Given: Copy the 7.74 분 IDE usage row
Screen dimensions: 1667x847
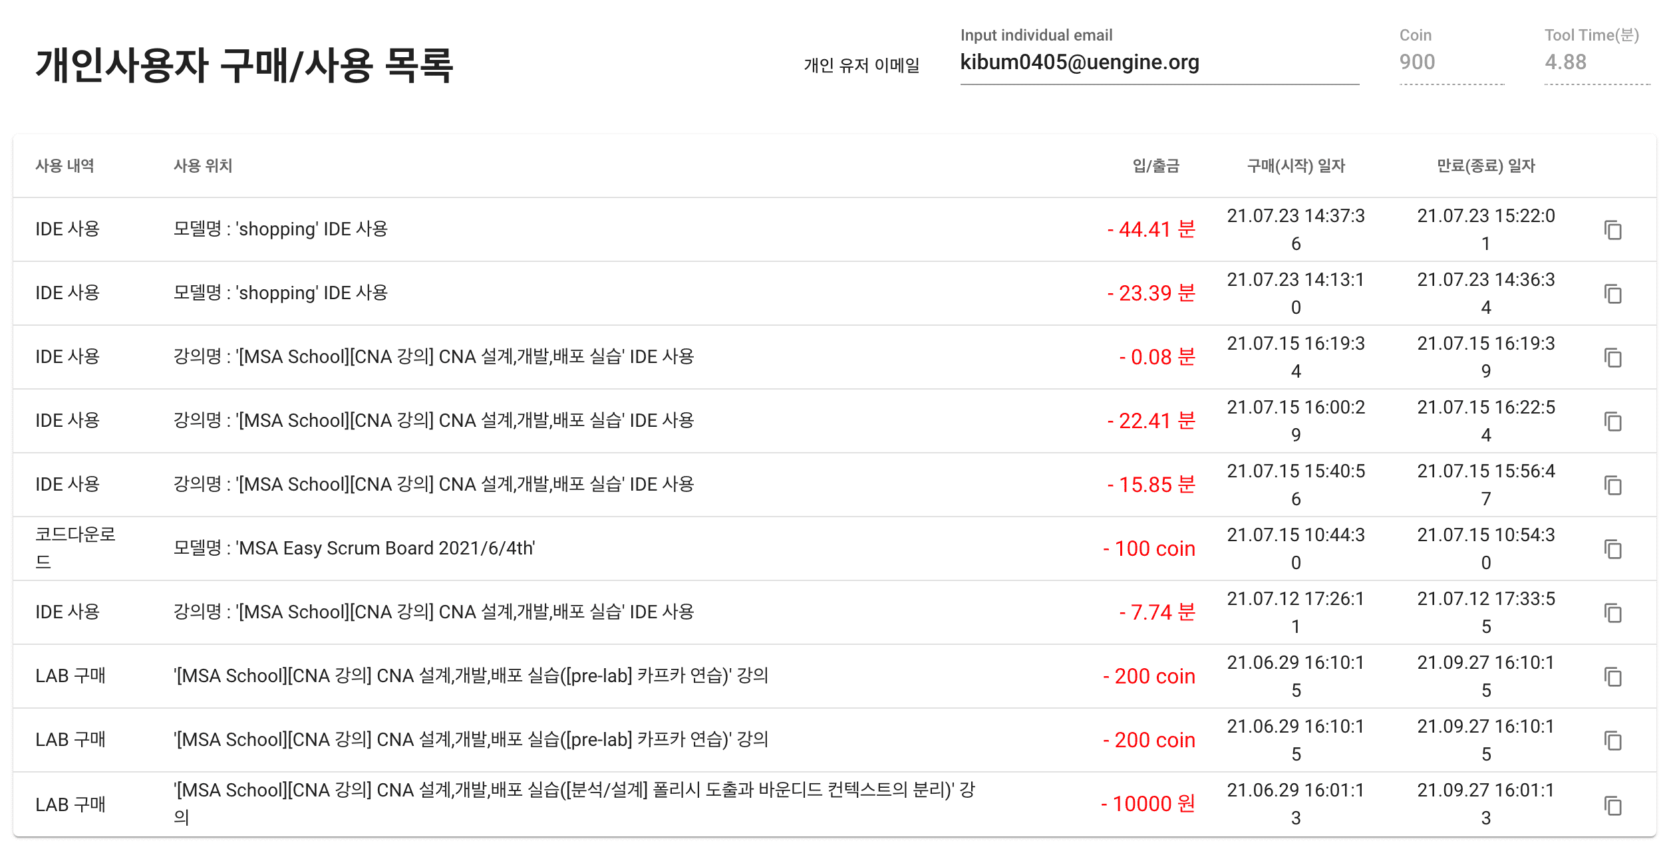Looking at the screenshot, I should (1612, 613).
